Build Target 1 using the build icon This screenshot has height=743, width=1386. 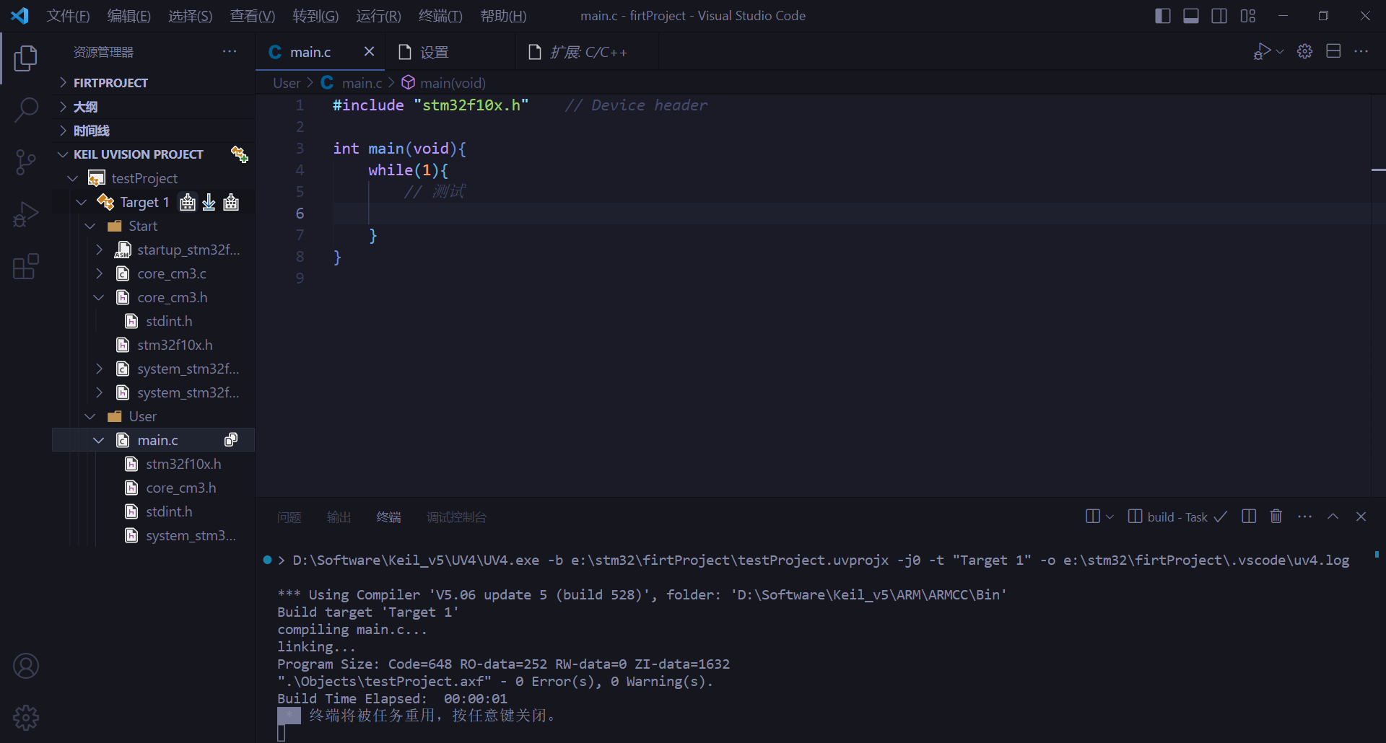tap(187, 202)
